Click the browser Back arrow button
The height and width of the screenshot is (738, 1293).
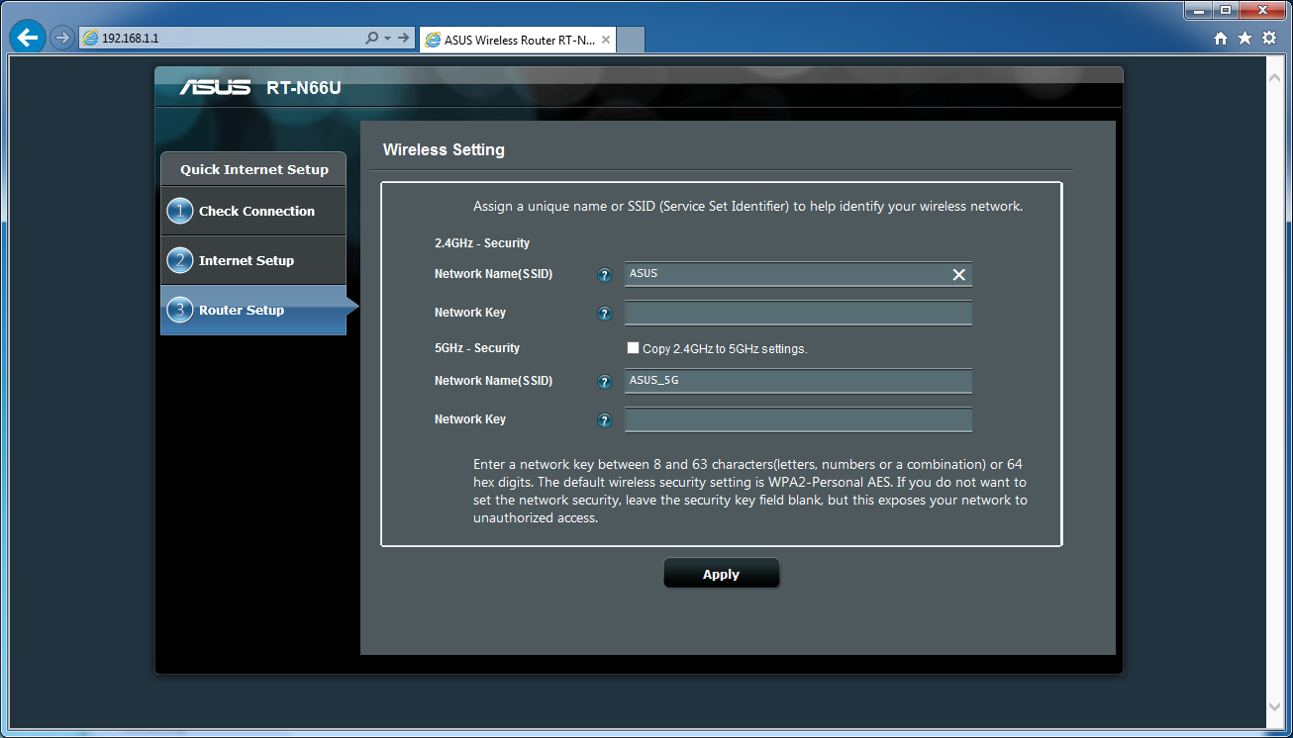[29, 38]
